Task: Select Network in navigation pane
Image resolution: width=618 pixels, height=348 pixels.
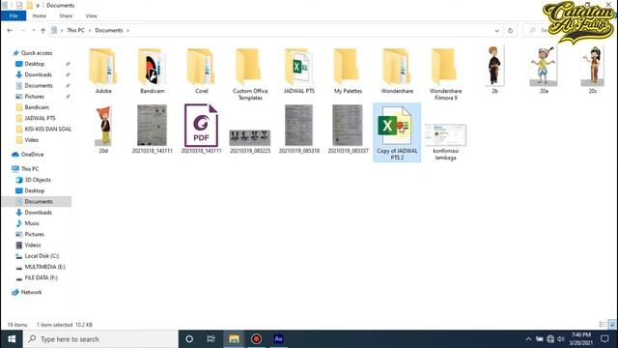Action: coord(31,292)
